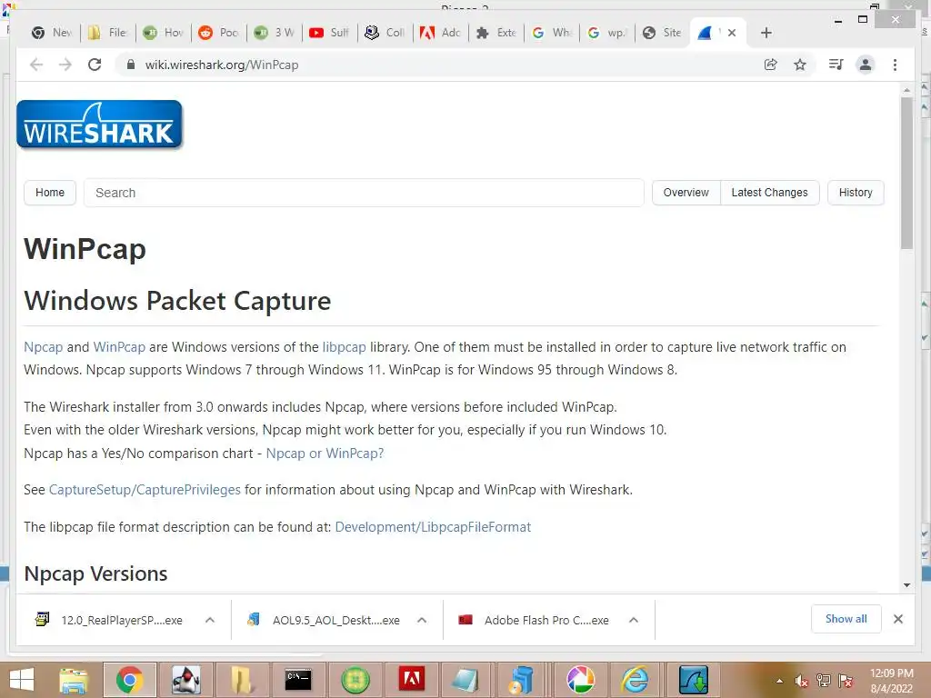Click the scrollbar up arrow

click(x=906, y=90)
